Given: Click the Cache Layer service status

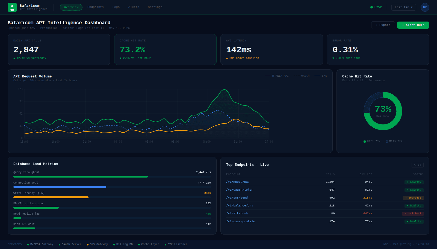Looking at the screenshot, I should click(x=149, y=244).
